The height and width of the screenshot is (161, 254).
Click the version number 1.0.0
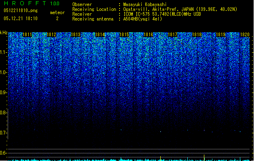pos(55,4)
